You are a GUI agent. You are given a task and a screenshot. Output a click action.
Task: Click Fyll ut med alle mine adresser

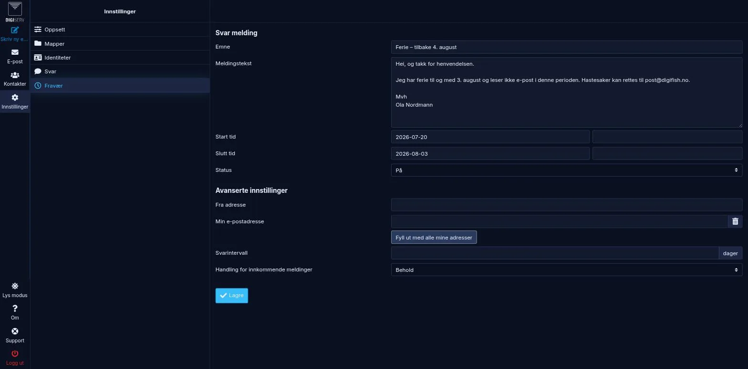tap(434, 238)
